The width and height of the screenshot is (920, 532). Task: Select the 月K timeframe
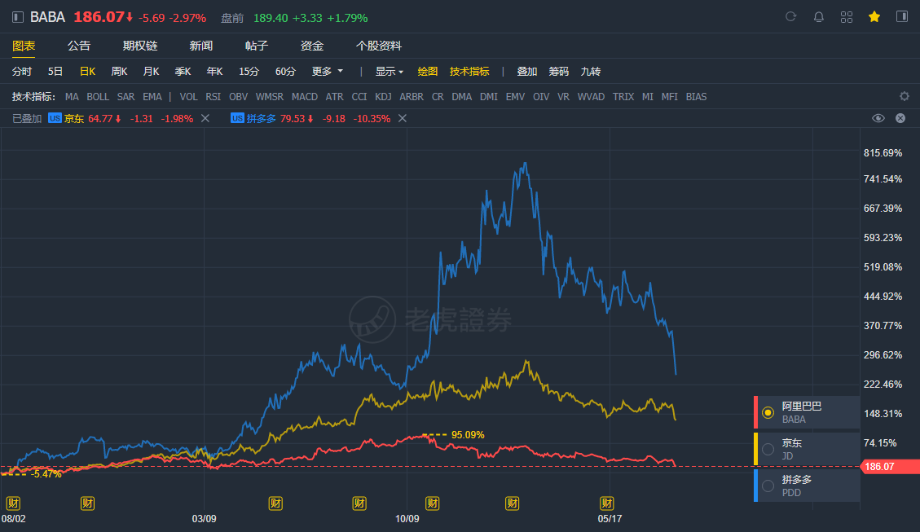151,72
